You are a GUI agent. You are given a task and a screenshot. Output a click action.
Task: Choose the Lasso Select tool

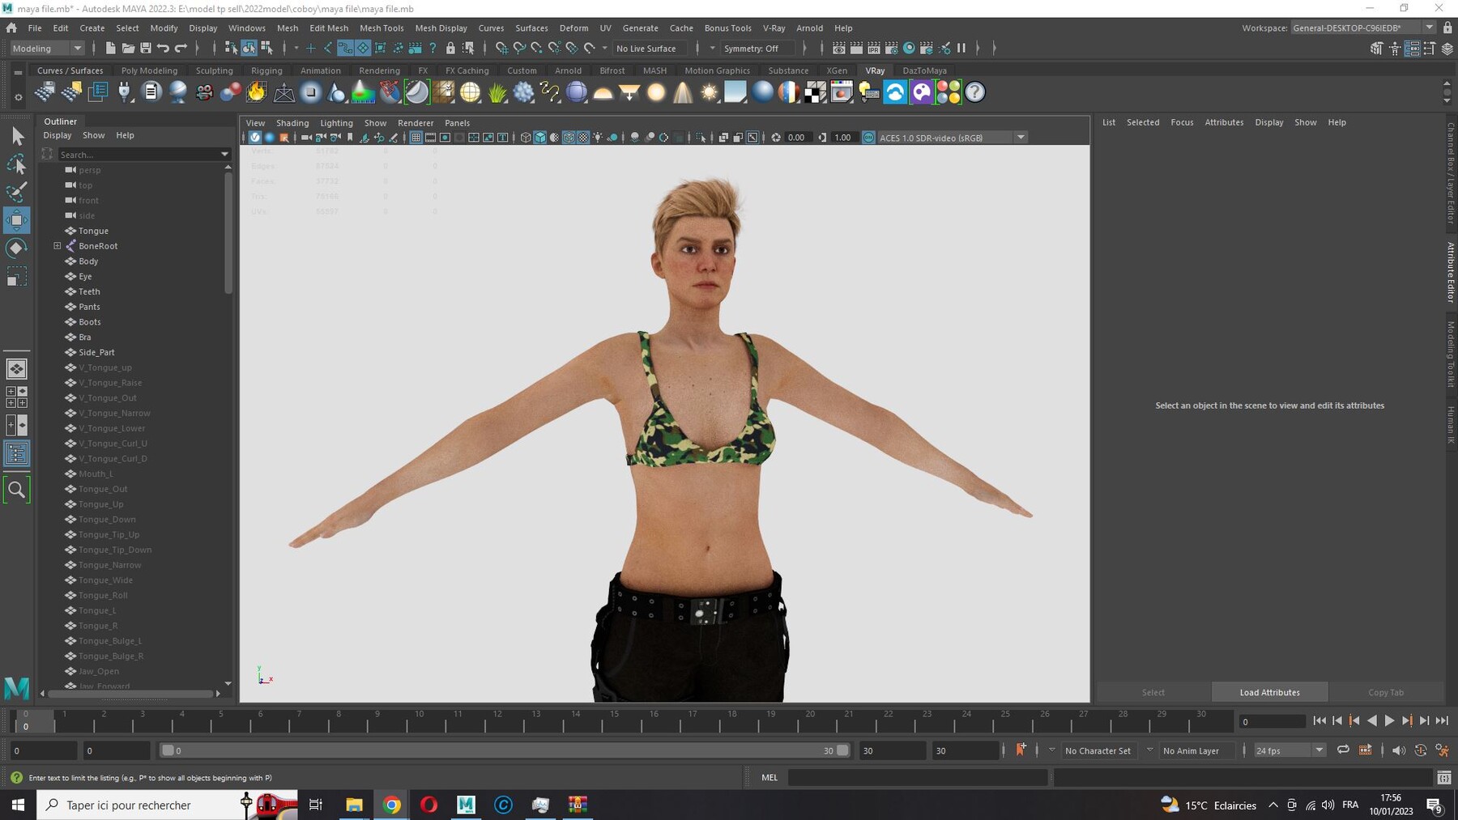(x=17, y=164)
